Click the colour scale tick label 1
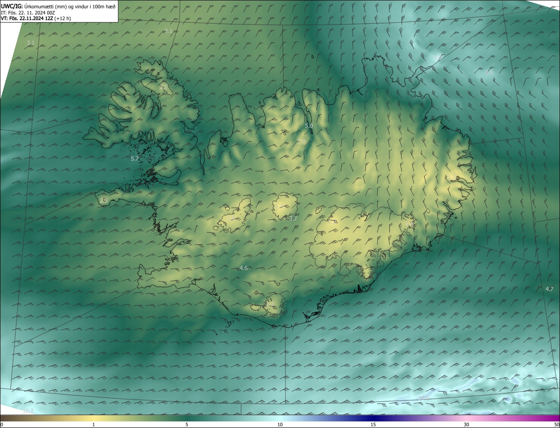 click(x=94, y=425)
